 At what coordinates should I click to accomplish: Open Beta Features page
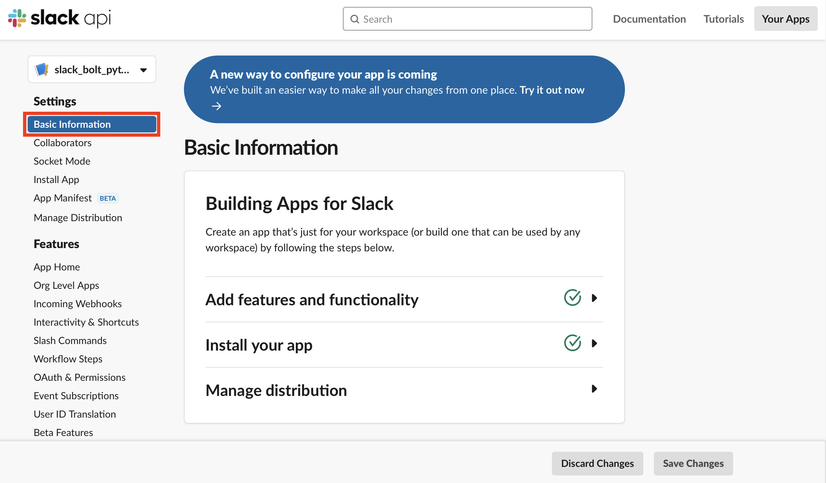click(x=63, y=432)
